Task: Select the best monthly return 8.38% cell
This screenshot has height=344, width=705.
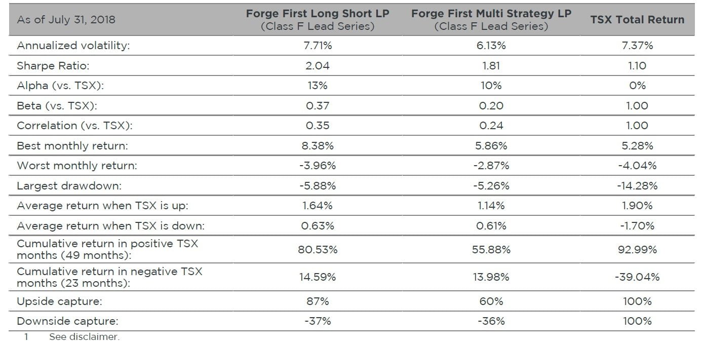Action: pyautogui.click(x=318, y=146)
